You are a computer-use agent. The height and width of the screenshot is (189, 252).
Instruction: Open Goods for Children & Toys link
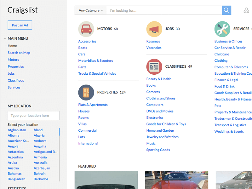tap(166, 124)
